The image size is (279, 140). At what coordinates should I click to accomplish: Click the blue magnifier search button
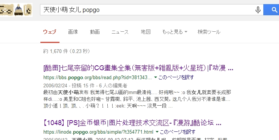(x=271, y=10)
